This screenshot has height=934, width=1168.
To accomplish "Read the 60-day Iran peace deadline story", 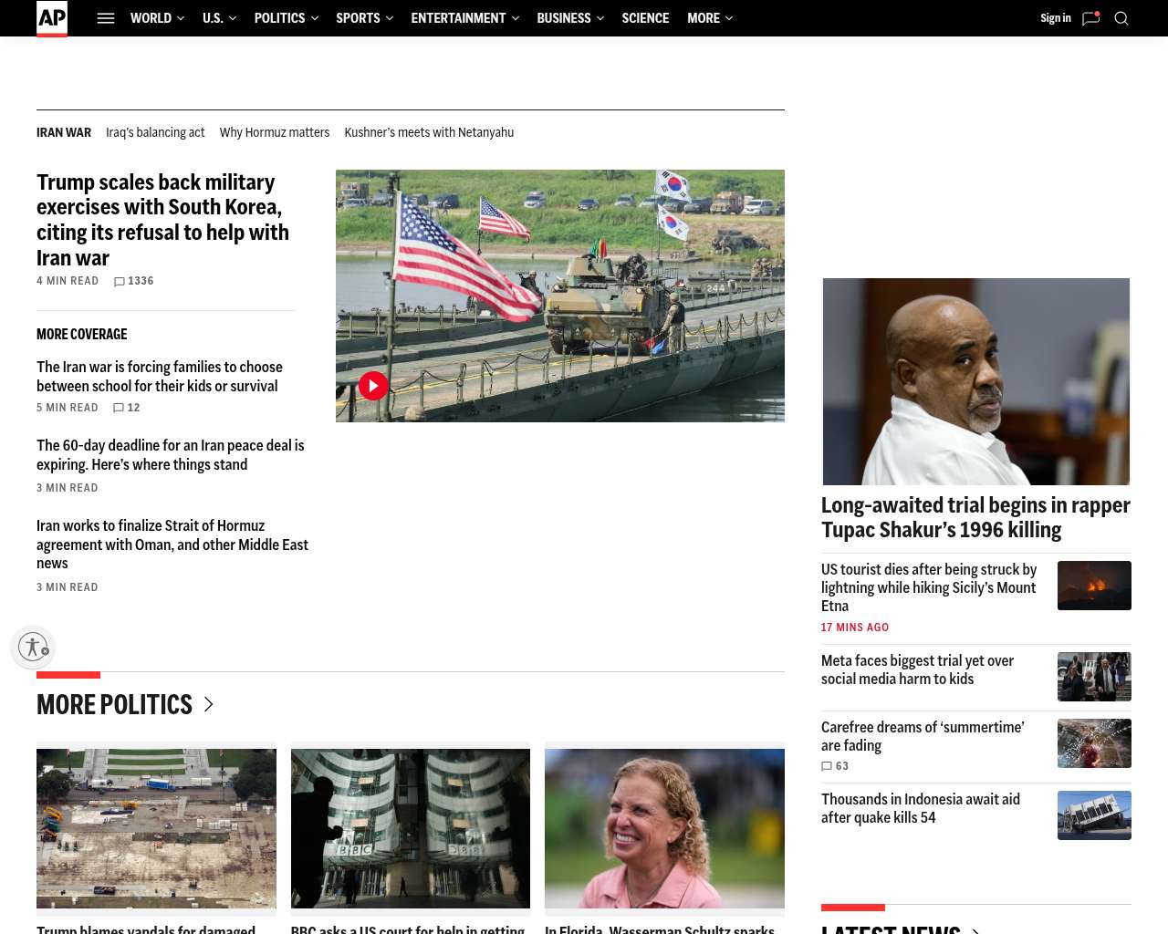I will [x=171, y=455].
